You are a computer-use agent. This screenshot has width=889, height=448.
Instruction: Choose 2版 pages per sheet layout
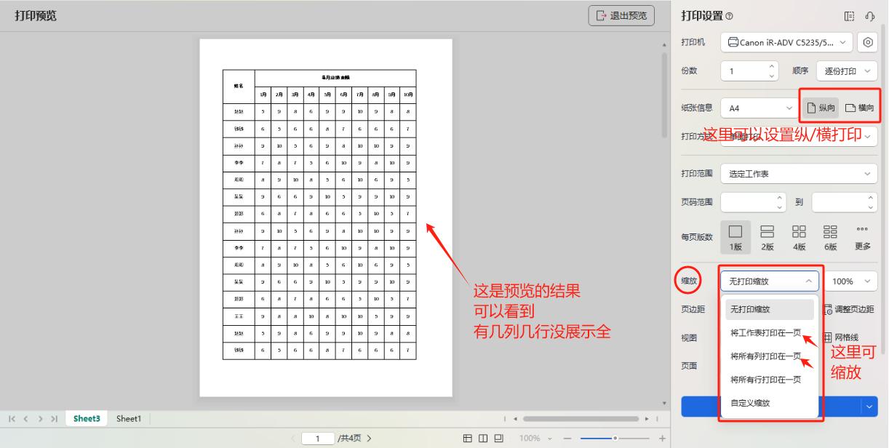pos(768,237)
